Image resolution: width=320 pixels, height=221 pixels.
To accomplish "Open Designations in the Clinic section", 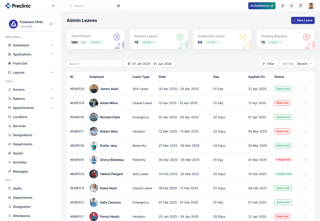I will pyautogui.click(x=23, y=135).
